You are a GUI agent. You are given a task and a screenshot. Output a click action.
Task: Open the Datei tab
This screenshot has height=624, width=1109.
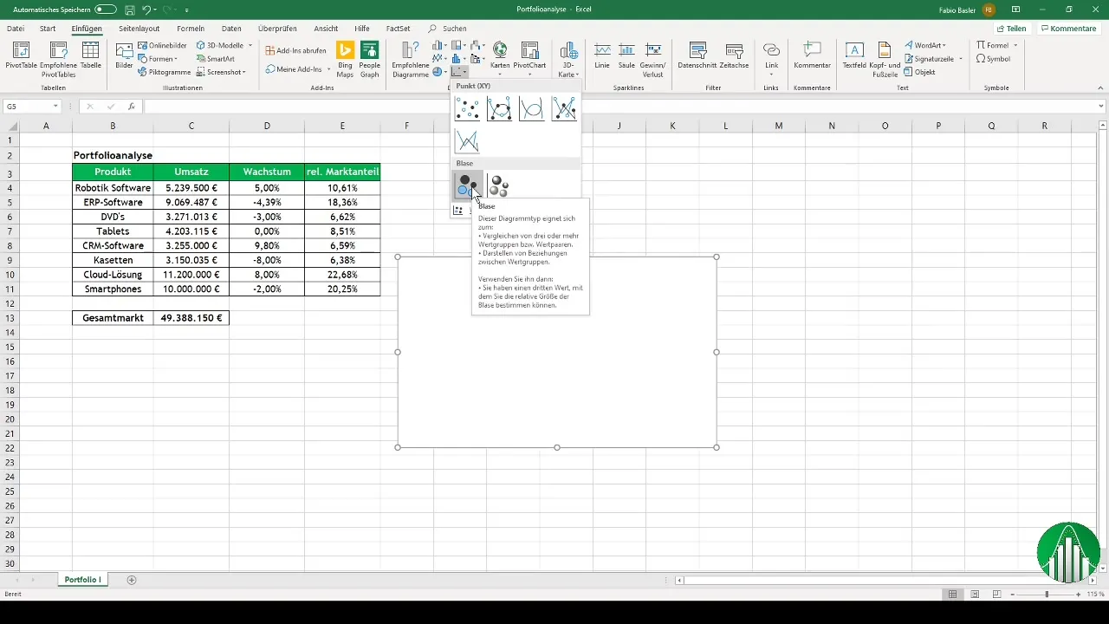(16, 29)
